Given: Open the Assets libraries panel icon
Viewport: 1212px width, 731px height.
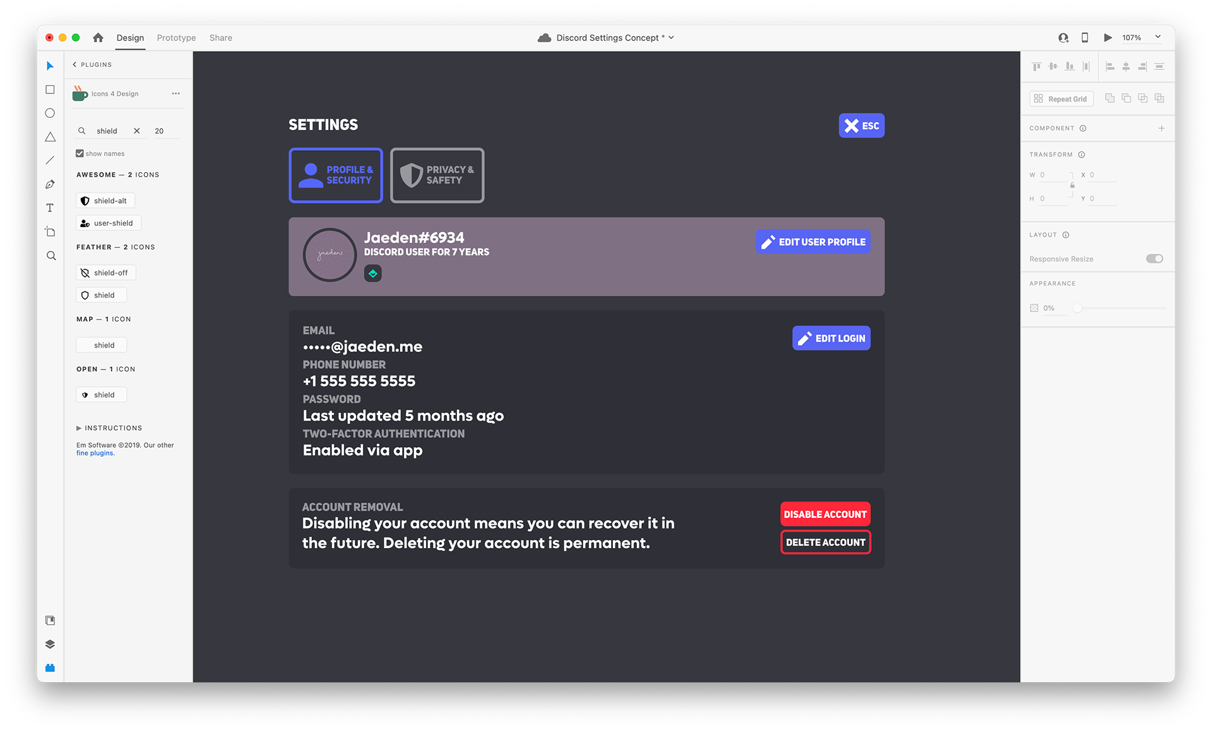Looking at the screenshot, I should 50,621.
